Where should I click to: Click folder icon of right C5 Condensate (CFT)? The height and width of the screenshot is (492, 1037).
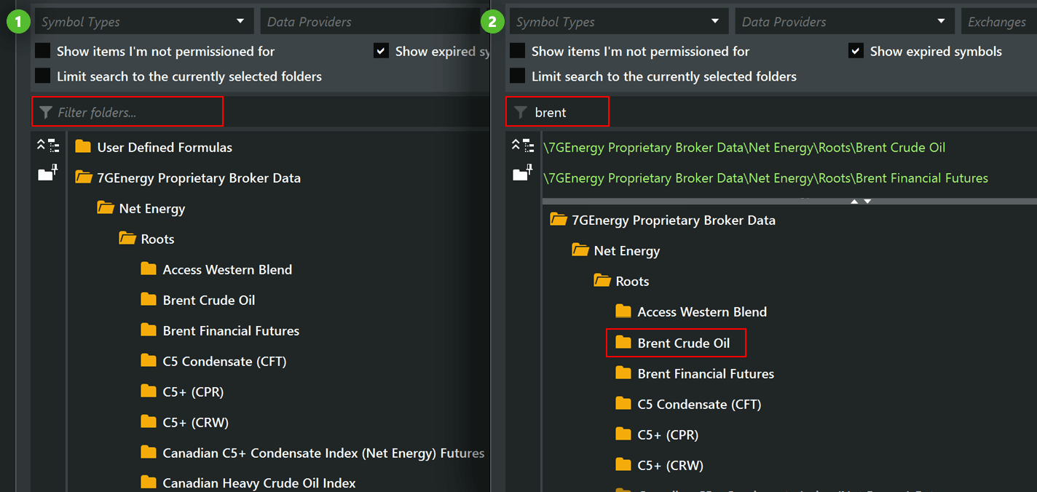coord(623,404)
